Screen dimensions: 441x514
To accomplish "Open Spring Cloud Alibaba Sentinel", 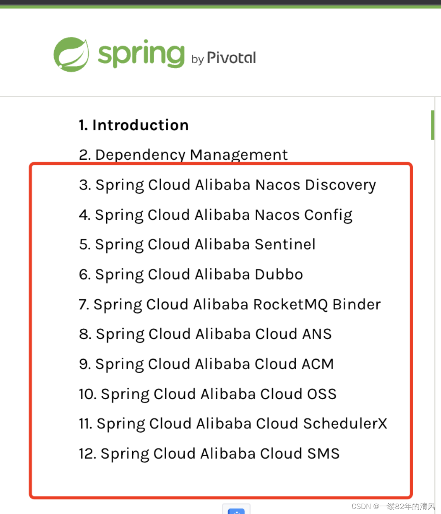I will [197, 245].
